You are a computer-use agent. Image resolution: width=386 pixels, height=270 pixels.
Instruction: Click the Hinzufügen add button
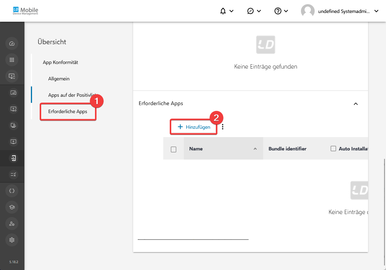tap(194, 127)
